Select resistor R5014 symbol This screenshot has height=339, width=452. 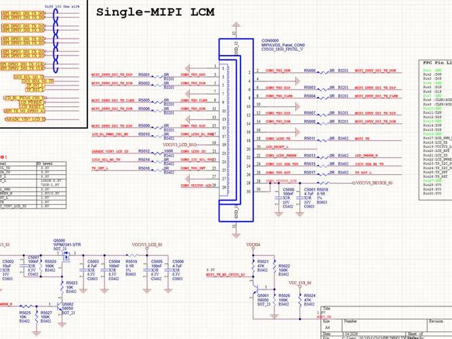click(x=158, y=162)
